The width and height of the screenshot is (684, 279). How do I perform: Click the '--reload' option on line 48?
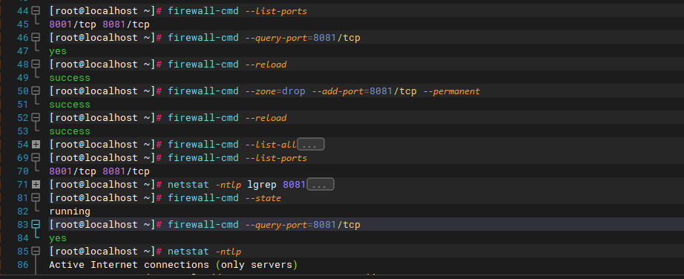click(x=266, y=64)
